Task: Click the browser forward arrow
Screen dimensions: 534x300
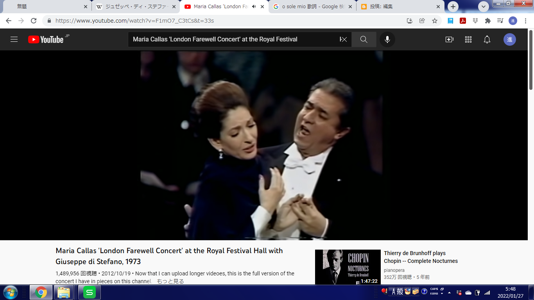Action: (x=21, y=21)
